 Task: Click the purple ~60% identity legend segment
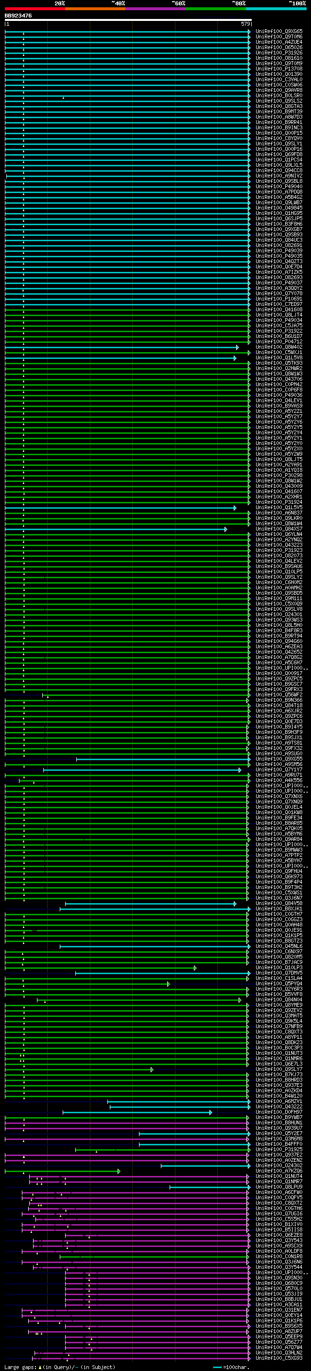coord(155,9)
